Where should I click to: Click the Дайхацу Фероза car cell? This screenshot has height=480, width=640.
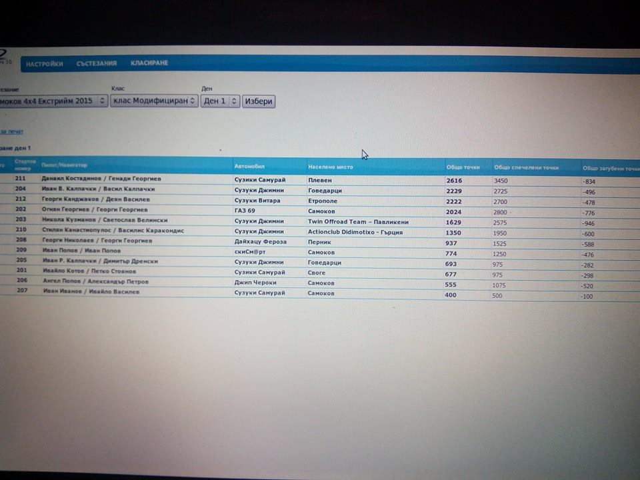coord(261,241)
